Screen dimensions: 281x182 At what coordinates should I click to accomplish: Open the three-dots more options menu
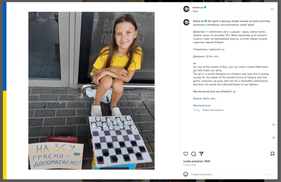pyautogui.click(x=272, y=9)
